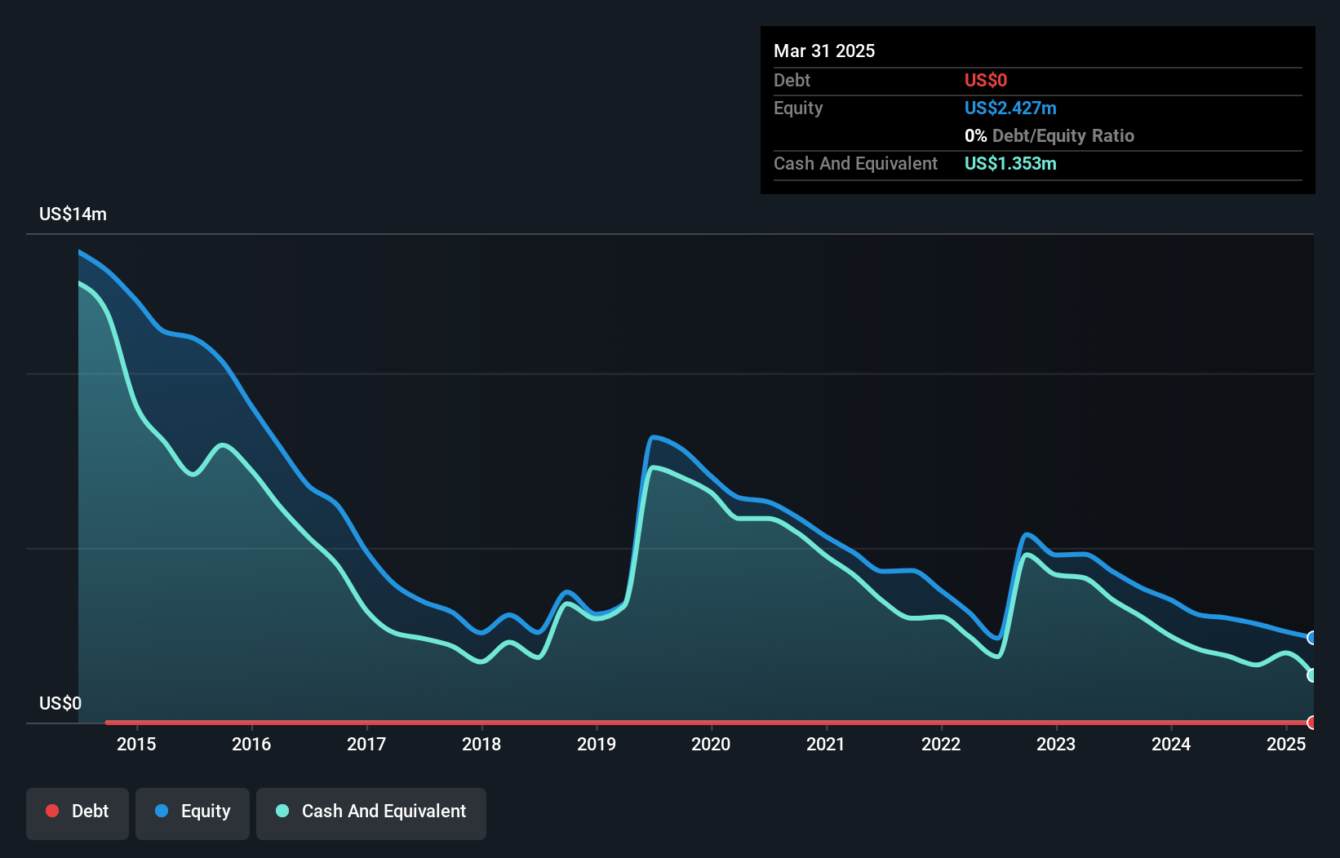Click the 2022 x-axis label
Viewport: 1340px width, 858px height.
(941, 744)
